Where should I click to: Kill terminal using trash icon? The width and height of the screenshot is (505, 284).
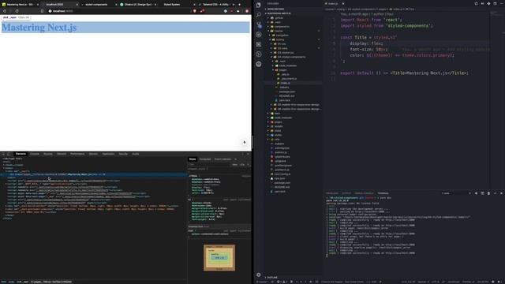coord(488,193)
